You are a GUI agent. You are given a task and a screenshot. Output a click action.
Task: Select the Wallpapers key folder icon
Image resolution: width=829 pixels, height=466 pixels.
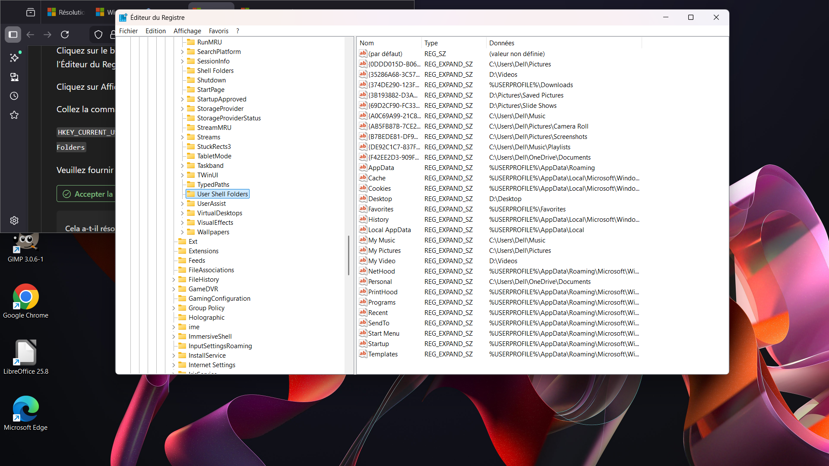191,232
